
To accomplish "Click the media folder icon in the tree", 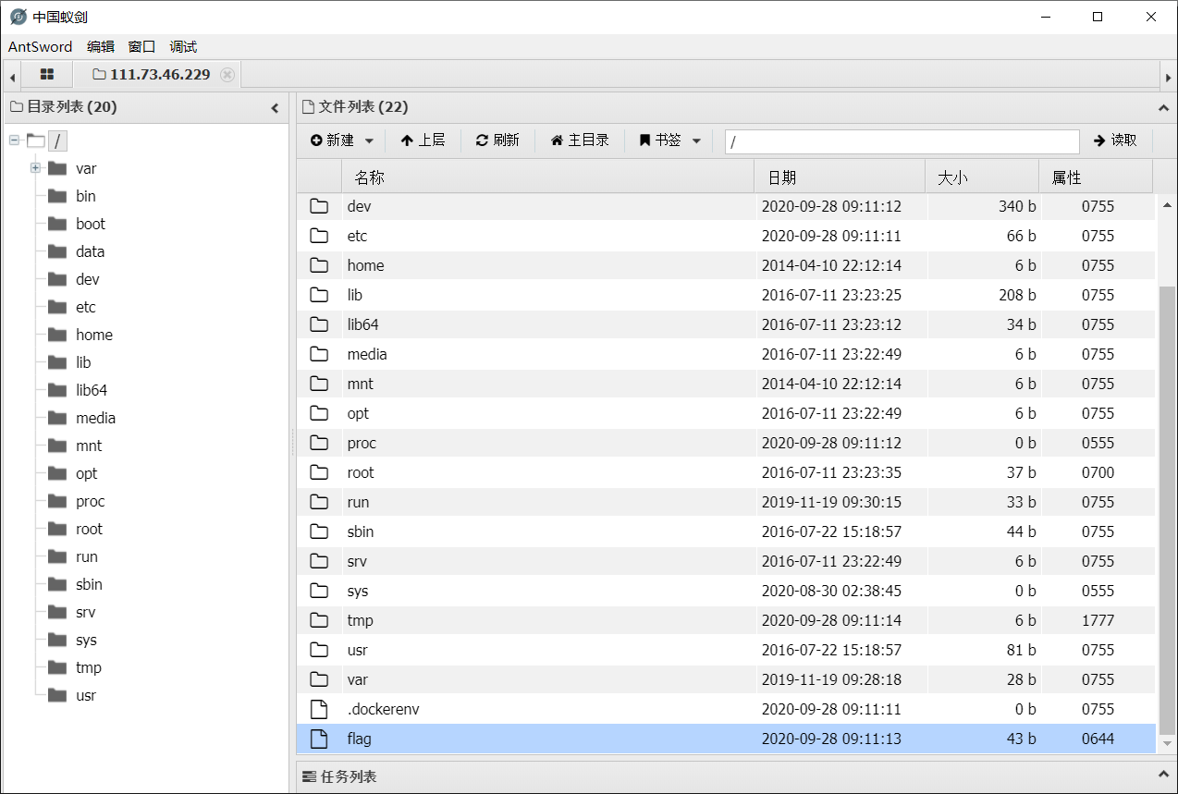I will click(57, 418).
